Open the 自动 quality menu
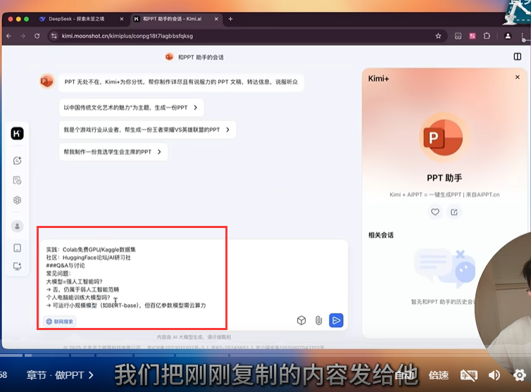Image resolution: width=531 pixels, height=392 pixels. pyautogui.click(x=404, y=375)
